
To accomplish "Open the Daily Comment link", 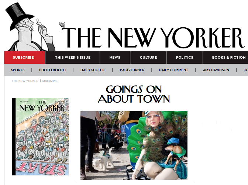I will pyautogui.click(x=173, y=70).
